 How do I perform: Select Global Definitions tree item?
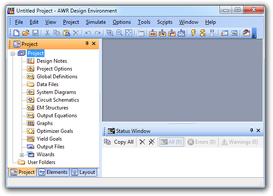point(57,77)
